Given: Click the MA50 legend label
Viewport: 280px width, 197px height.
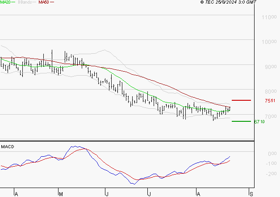Looking at the screenshot, I should [44, 2].
